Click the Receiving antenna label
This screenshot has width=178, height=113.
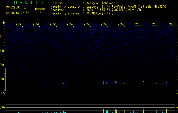tap(65, 13)
